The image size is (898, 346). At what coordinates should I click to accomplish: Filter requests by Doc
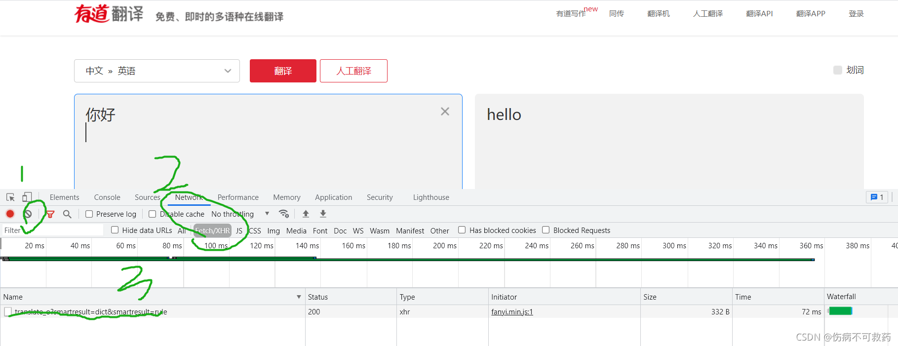click(x=340, y=231)
